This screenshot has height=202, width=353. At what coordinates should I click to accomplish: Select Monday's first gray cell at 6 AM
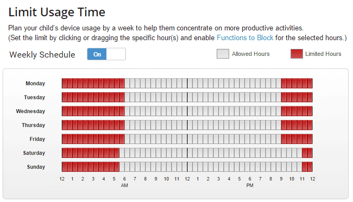coord(127,83)
